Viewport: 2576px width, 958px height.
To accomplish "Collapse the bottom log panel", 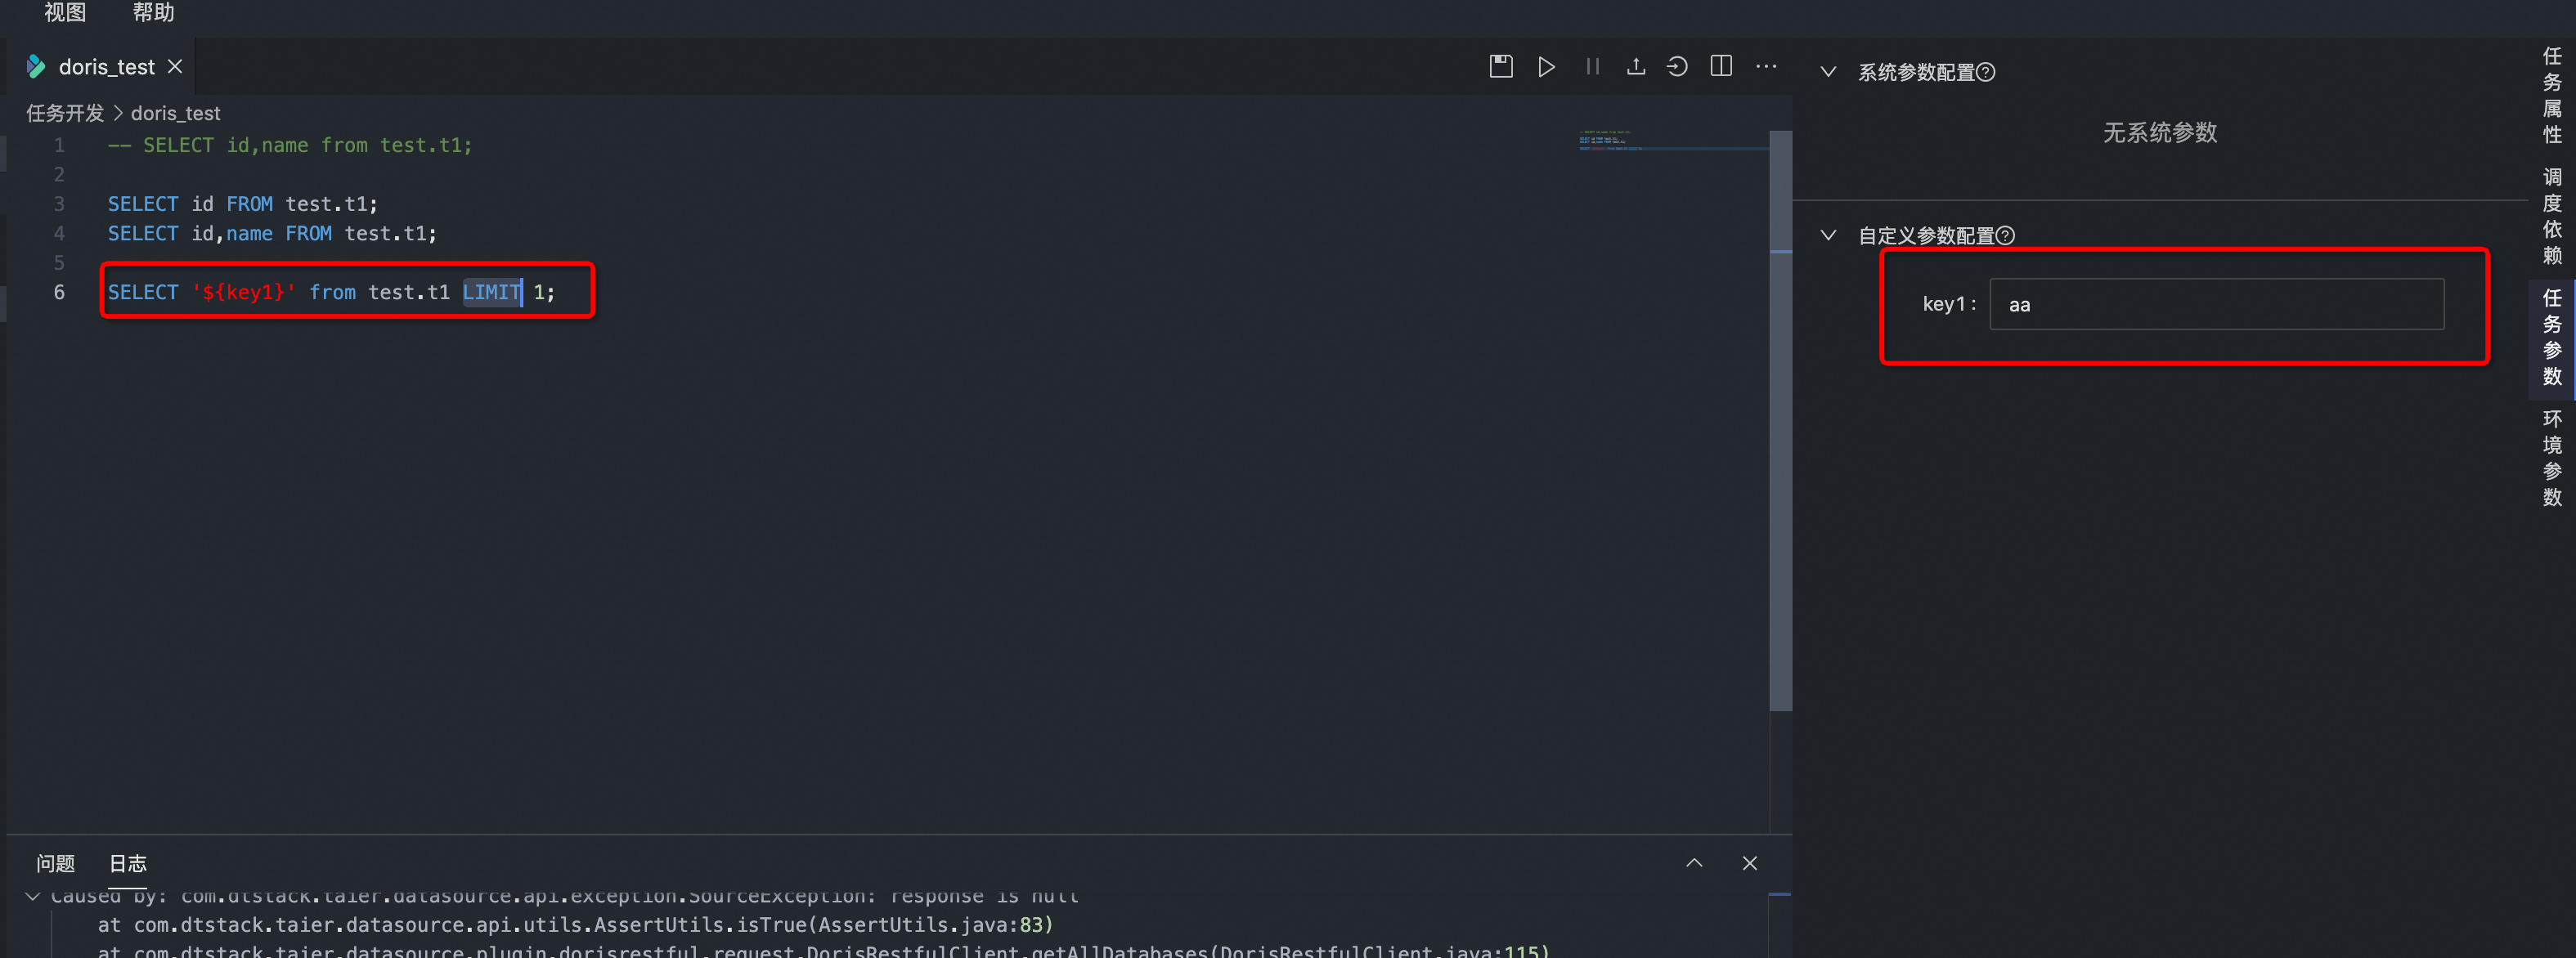I will point(1694,863).
